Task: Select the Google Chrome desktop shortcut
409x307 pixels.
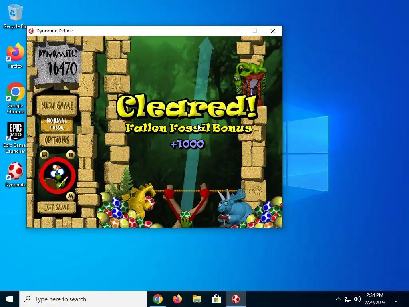Action: click(16, 98)
